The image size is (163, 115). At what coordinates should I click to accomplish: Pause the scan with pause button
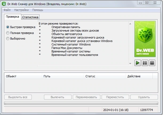[145, 63]
